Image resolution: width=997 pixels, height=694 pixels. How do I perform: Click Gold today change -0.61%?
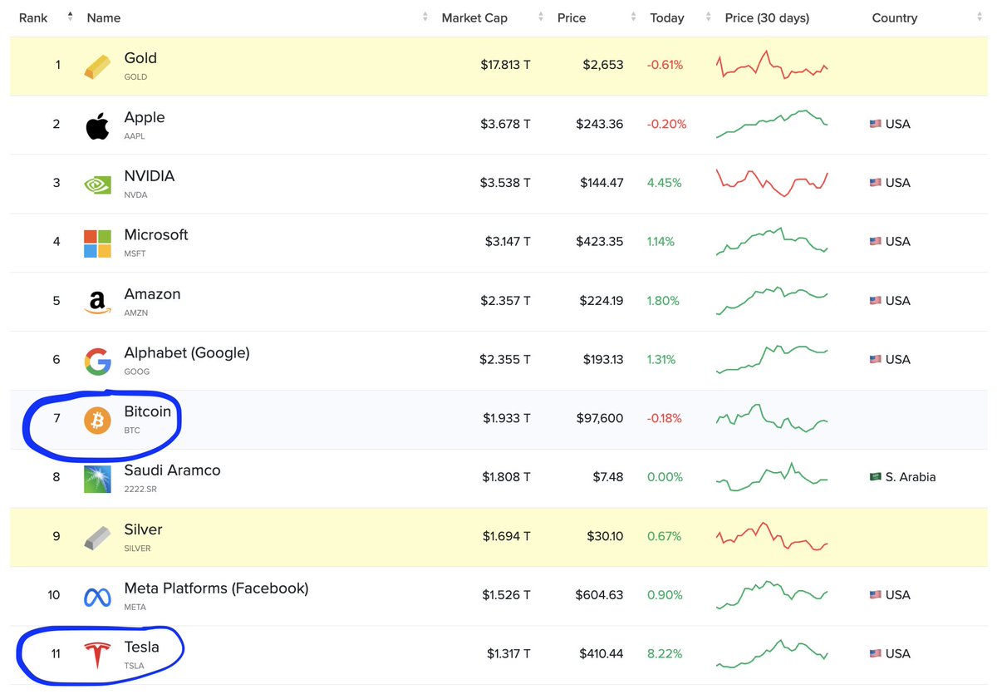coord(665,65)
